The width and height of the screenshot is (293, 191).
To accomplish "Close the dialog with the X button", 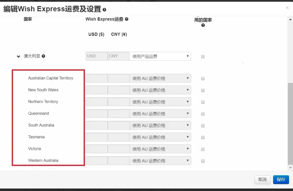I will tap(287, 8).
